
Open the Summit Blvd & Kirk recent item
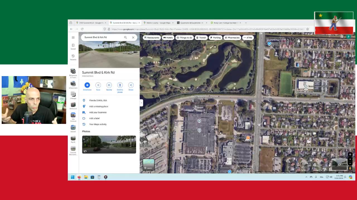[x=73, y=150]
